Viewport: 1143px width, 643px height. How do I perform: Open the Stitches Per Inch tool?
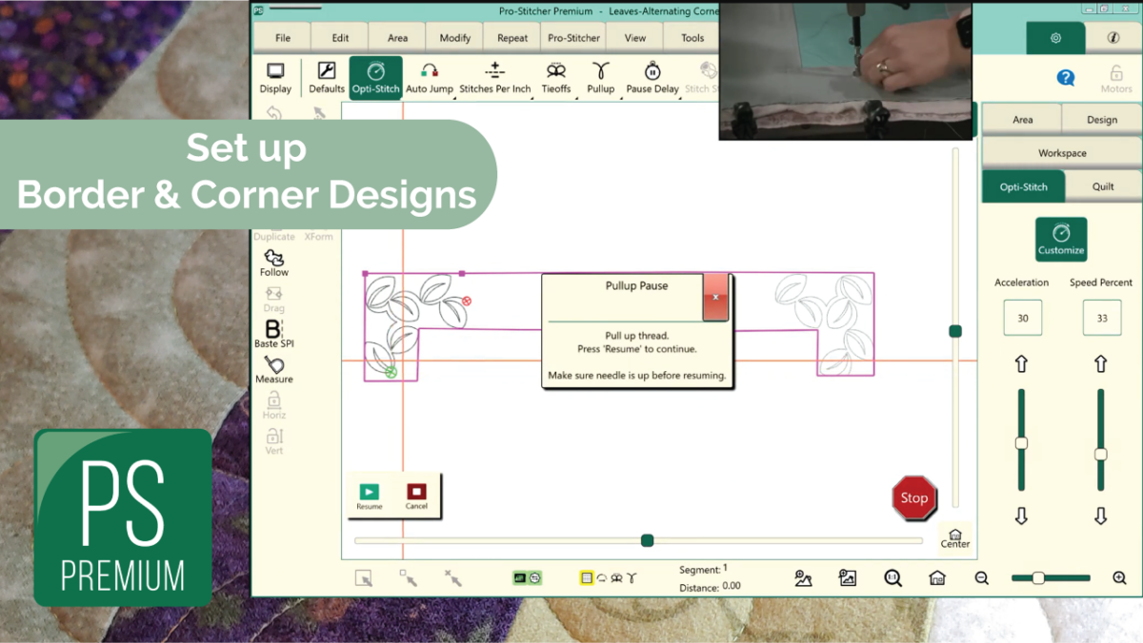click(x=495, y=76)
